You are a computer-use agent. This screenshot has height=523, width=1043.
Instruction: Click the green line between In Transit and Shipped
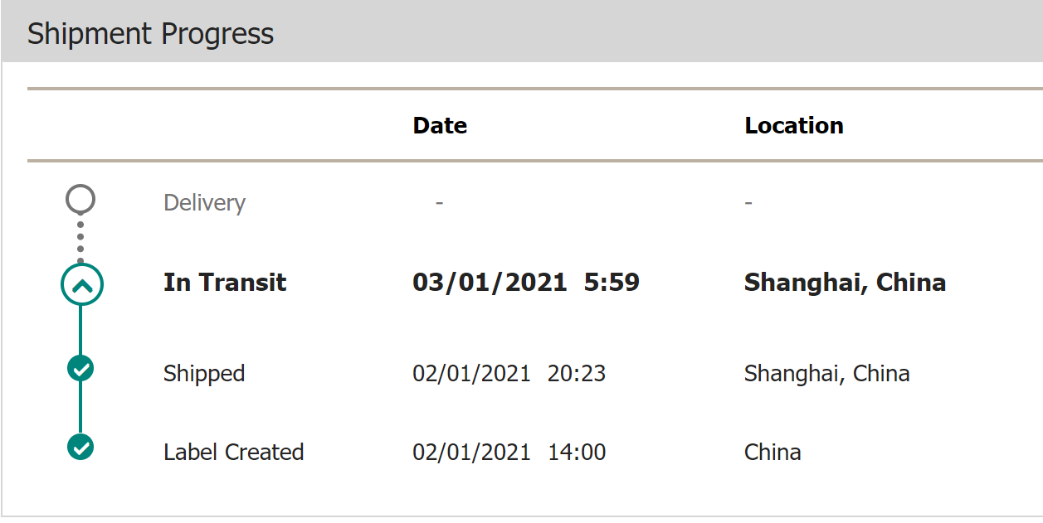click(x=80, y=330)
